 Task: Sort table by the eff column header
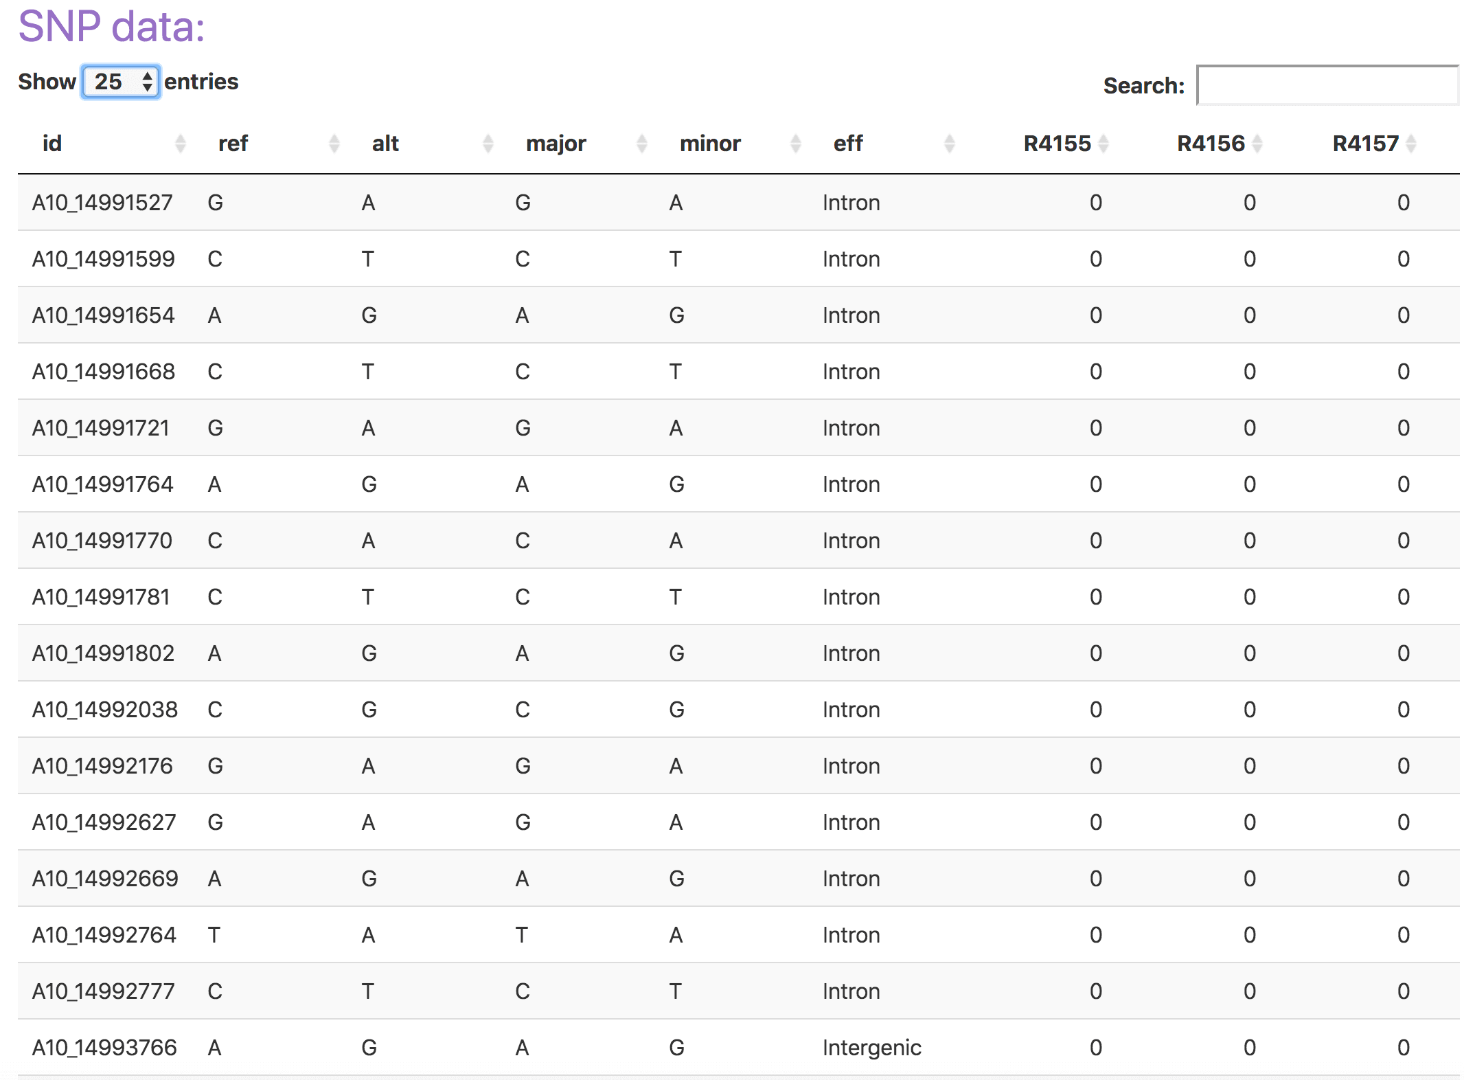tap(848, 144)
